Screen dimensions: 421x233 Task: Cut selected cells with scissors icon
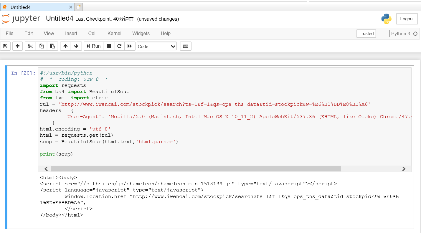pyautogui.click(x=30, y=46)
